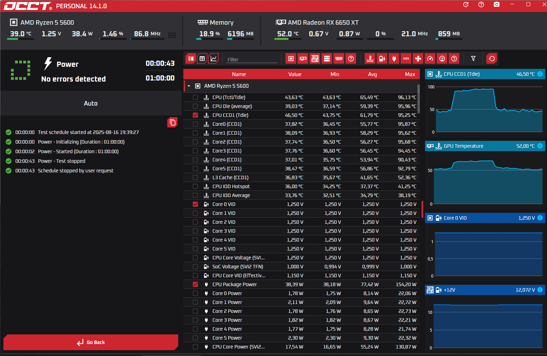Click the CPU Core VID (Effectiv... row name
547x356 pixels.
[x=239, y=275]
